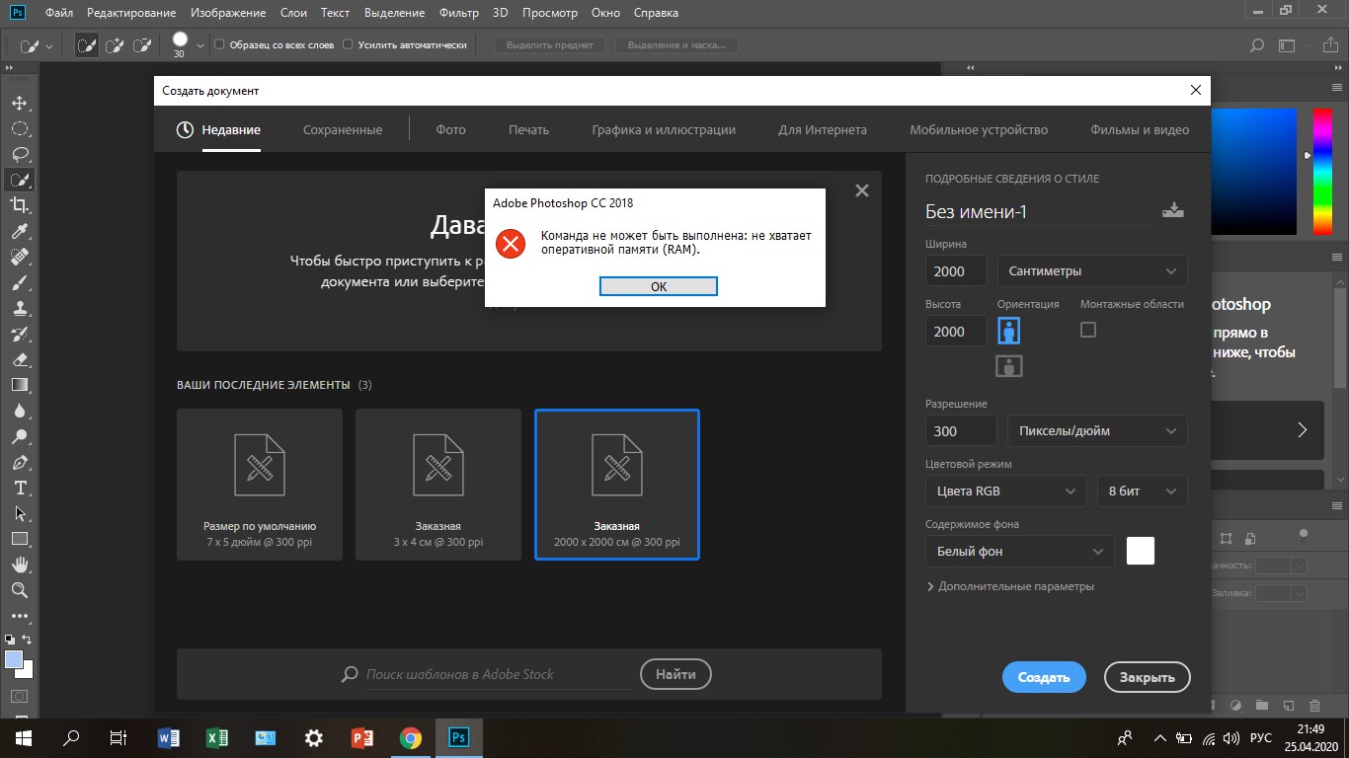
Task: Select the Hand tool
Action: coord(19,565)
